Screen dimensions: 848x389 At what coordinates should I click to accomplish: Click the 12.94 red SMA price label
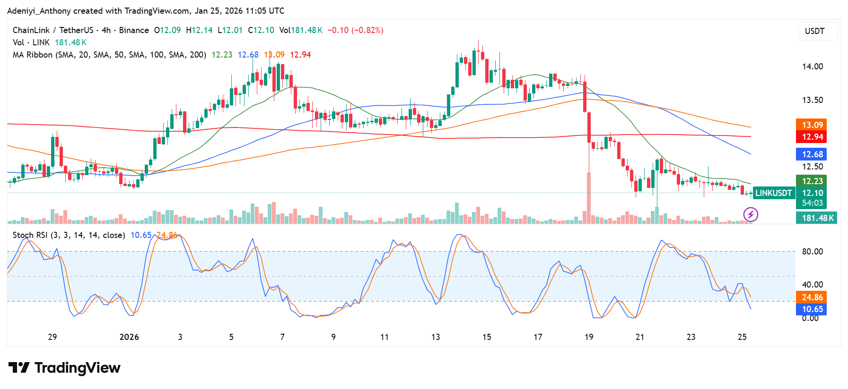(x=812, y=137)
